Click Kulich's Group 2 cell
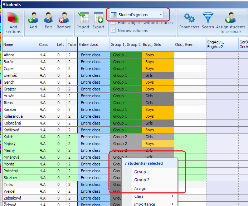The image size is (248, 206). (x=126, y=137)
